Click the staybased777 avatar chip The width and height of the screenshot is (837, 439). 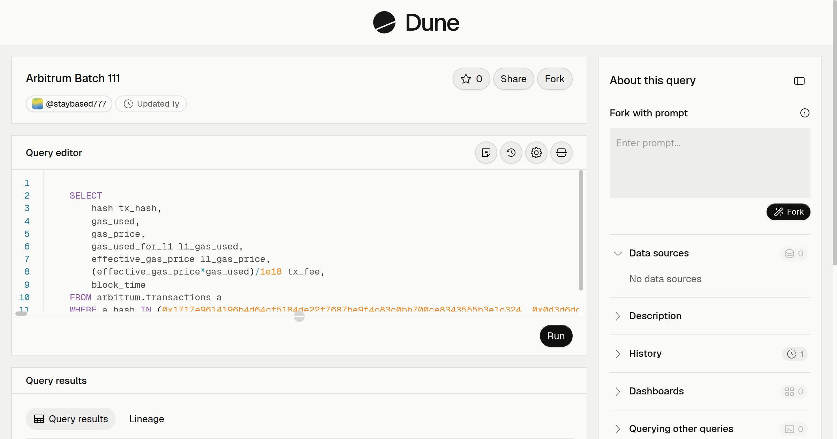(x=69, y=104)
